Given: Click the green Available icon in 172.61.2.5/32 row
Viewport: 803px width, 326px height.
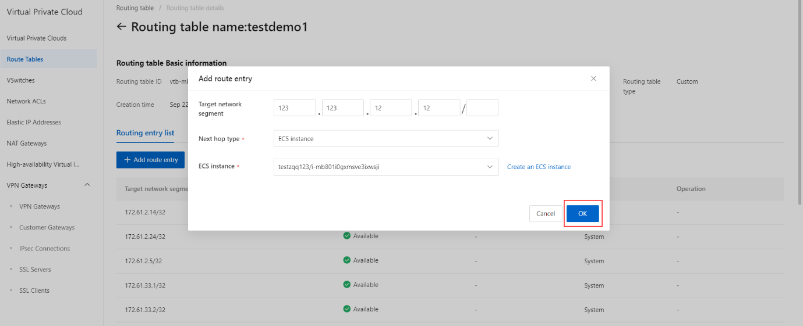Looking at the screenshot, I should point(347,260).
